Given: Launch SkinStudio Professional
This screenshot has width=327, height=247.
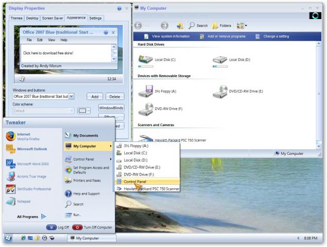Looking at the screenshot, I should [x=28, y=189].
